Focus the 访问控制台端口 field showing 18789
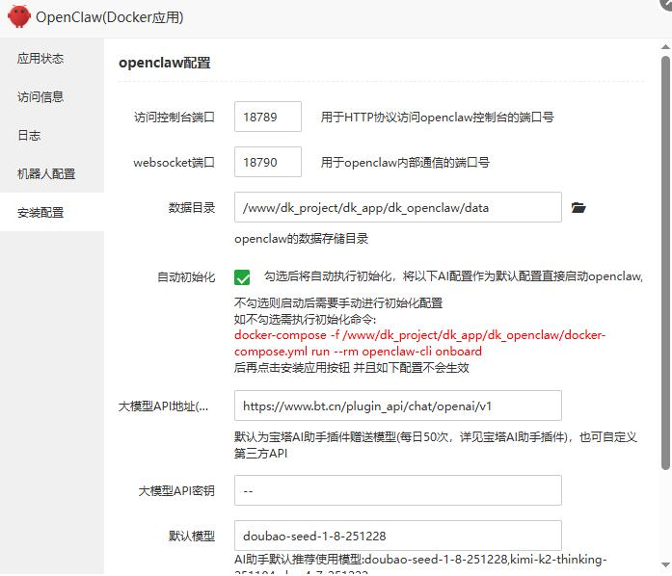672x576 pixels. 268,118
